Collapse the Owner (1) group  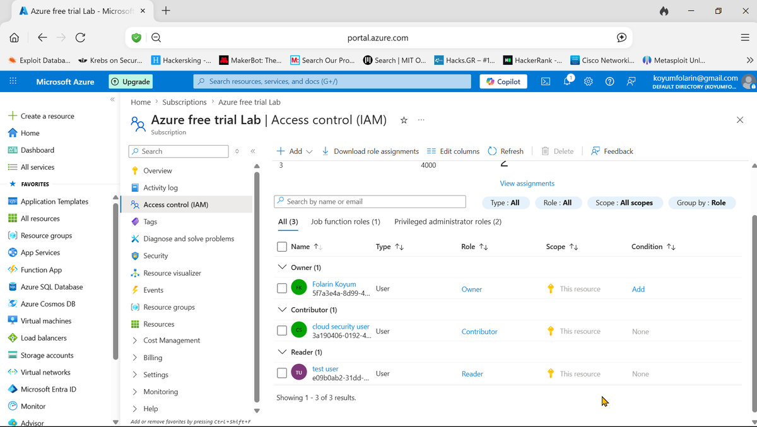click(x=283, y=267)
